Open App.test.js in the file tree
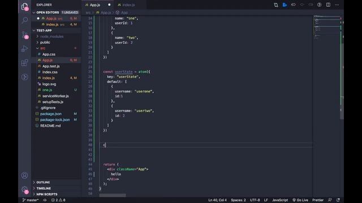Screen dimensions: 362x203 (51, 67)
